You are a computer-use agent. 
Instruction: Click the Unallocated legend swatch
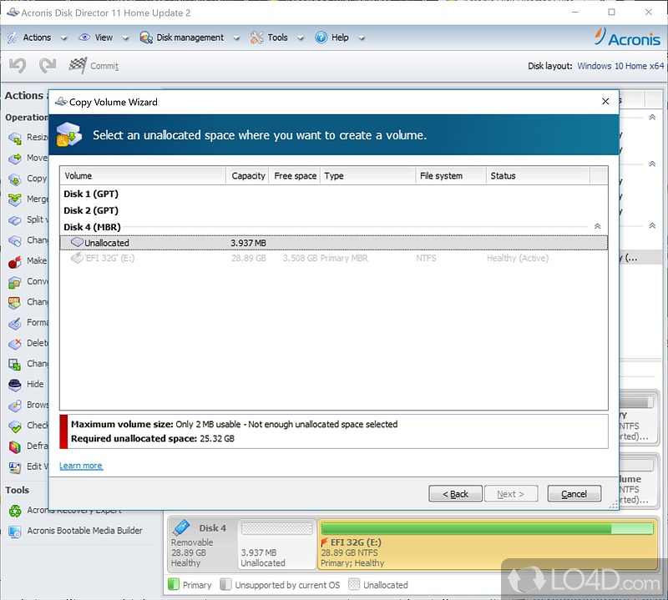tap(354, 585)
